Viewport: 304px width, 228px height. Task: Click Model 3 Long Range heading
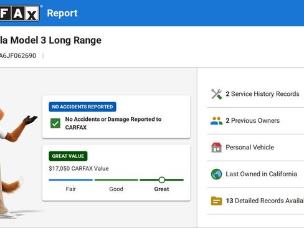click(x=50, y=40)
